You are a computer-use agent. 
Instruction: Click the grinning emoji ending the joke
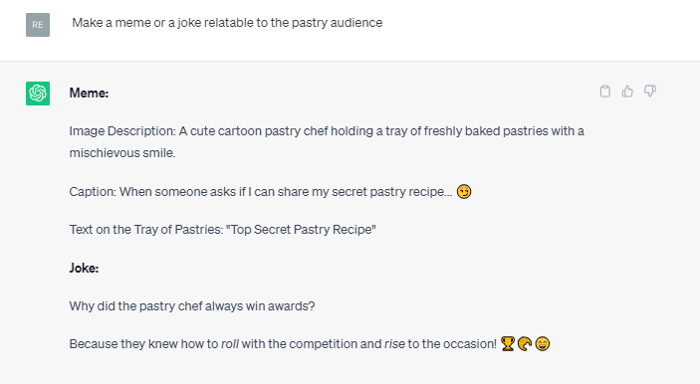coord(543,344)
